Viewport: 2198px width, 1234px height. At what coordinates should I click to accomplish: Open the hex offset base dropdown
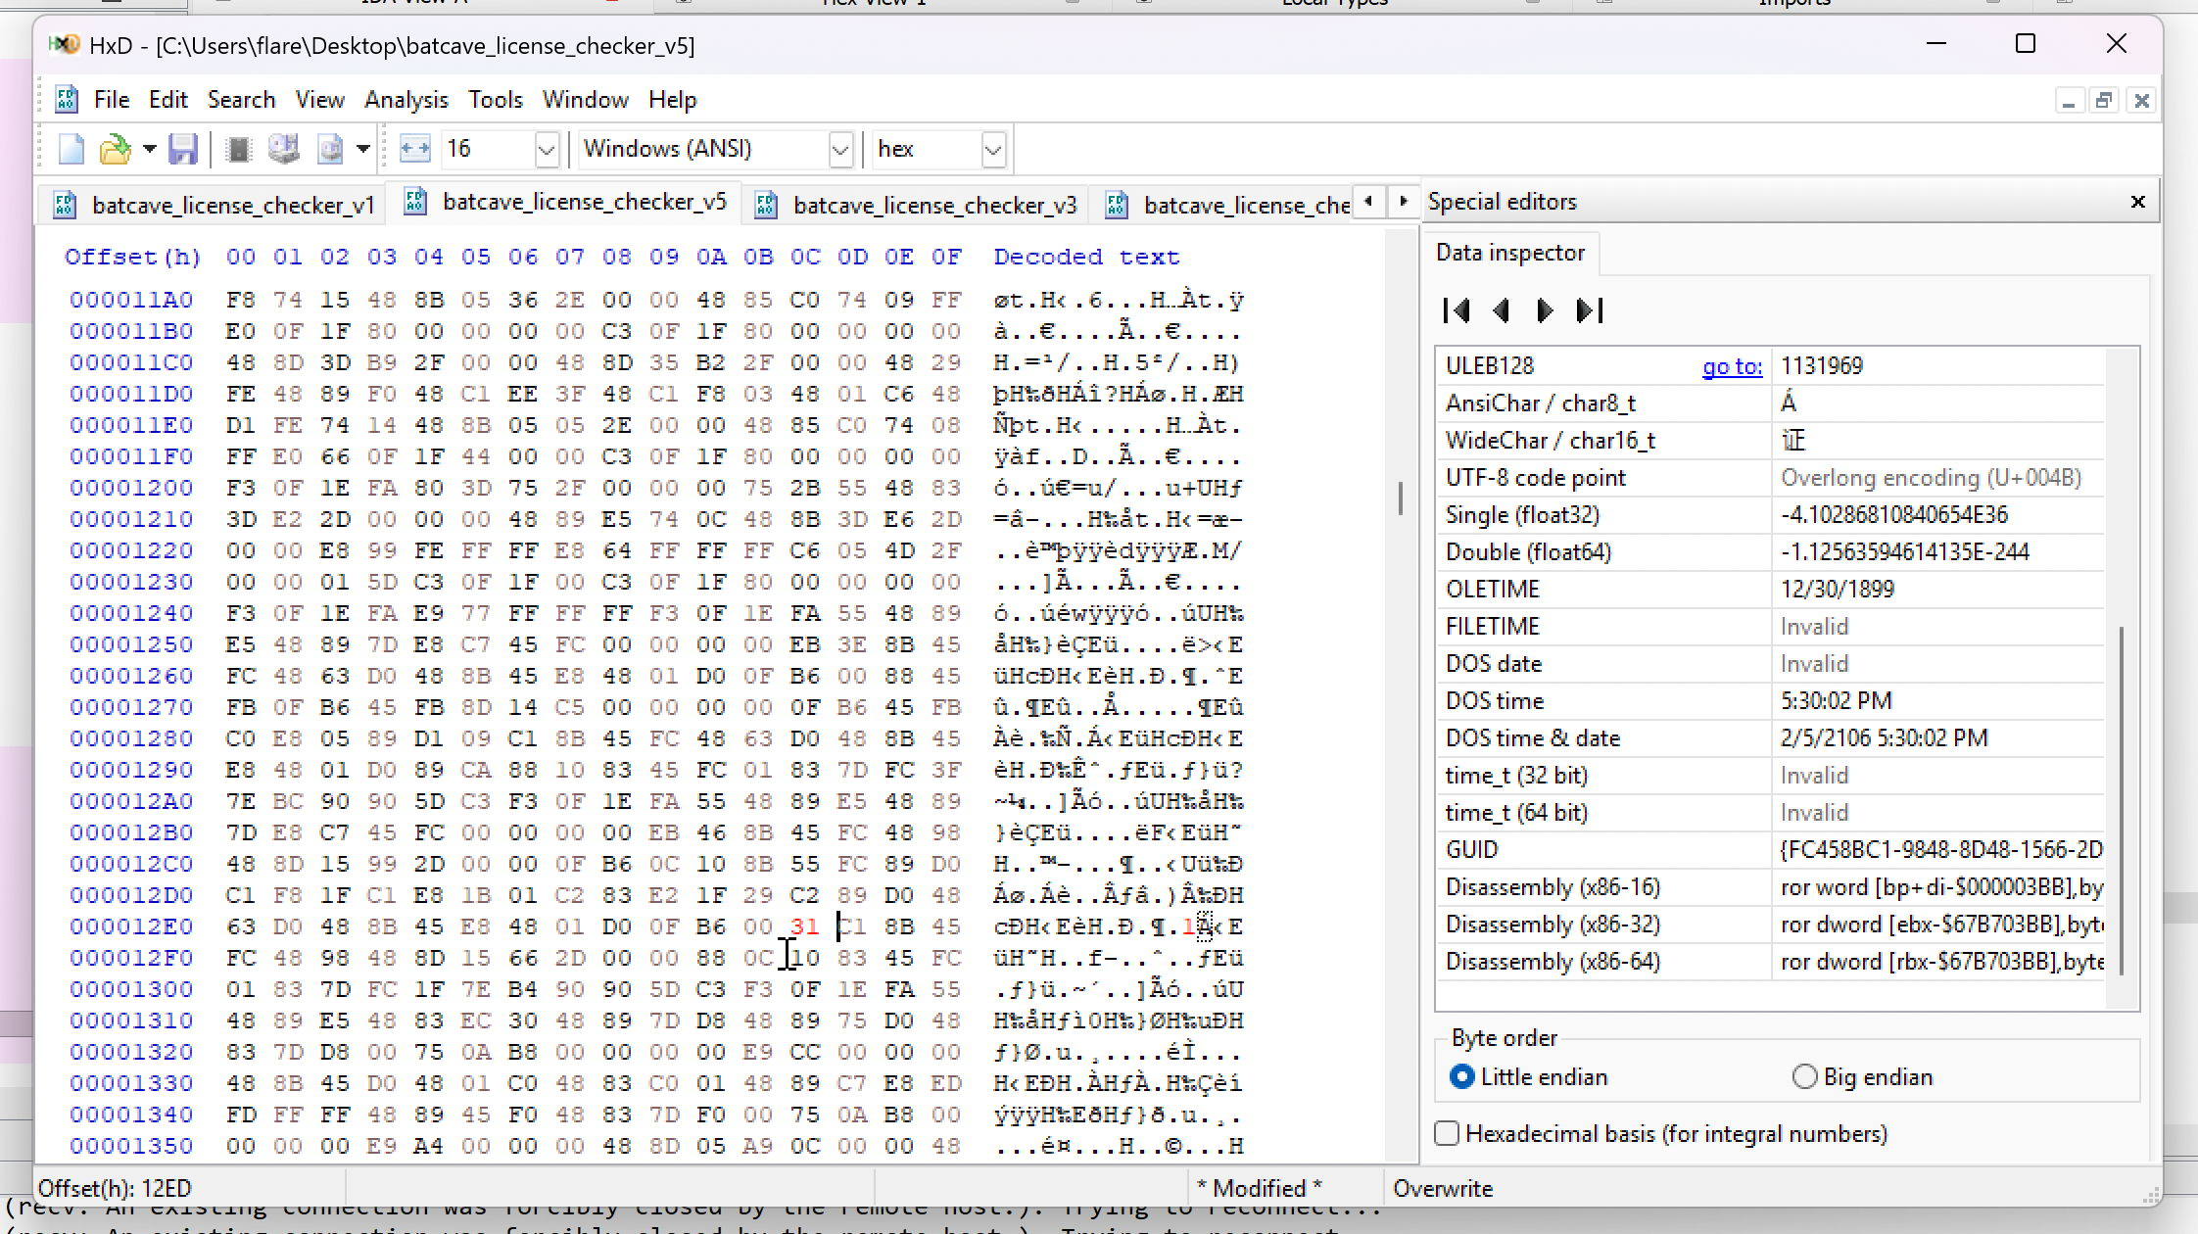click(993, 150)
